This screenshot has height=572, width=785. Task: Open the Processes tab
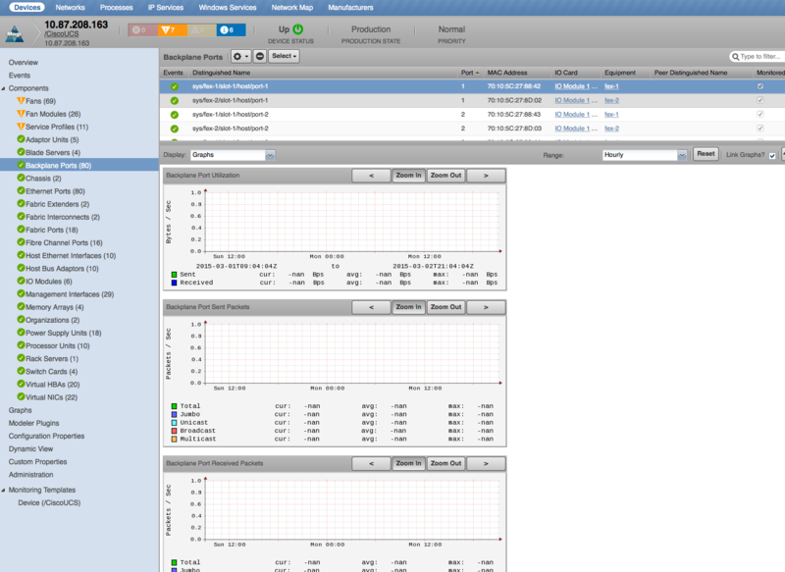pyautogui.click(x=116, y=8)
